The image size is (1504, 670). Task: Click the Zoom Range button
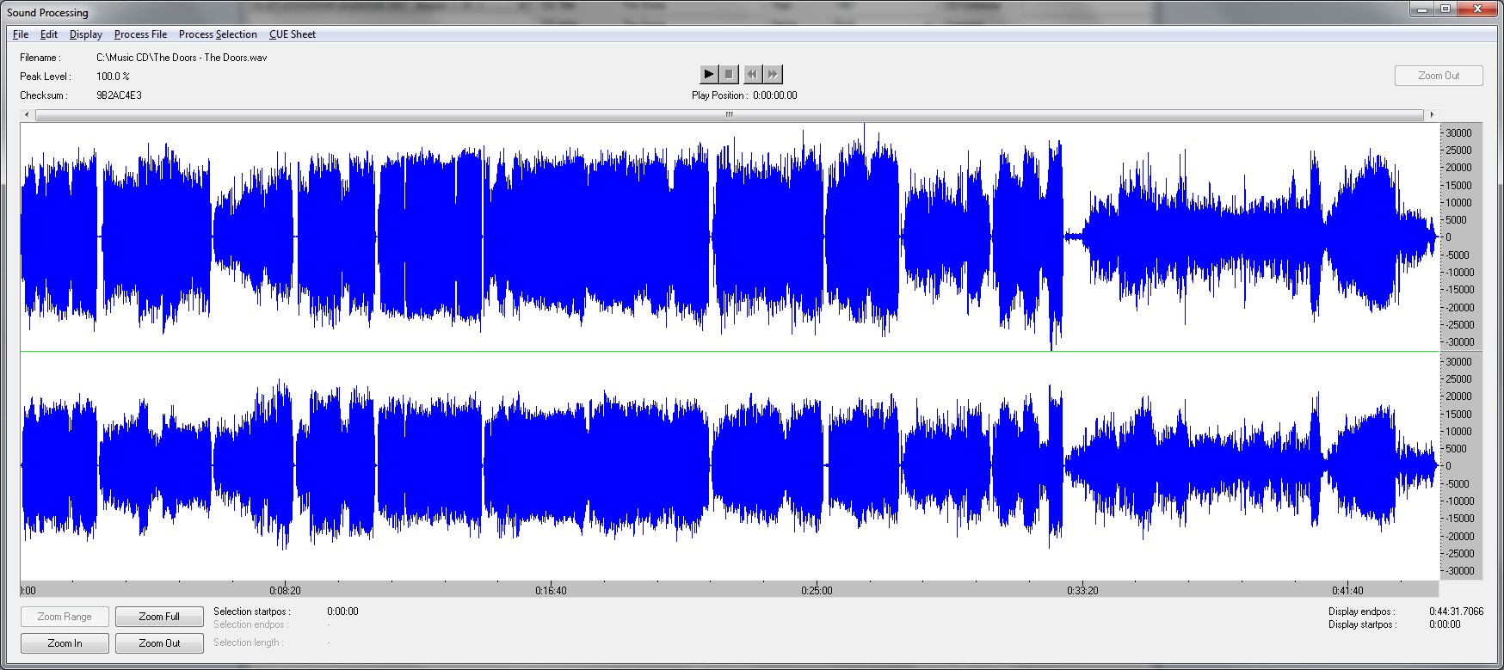pos(65,617)
